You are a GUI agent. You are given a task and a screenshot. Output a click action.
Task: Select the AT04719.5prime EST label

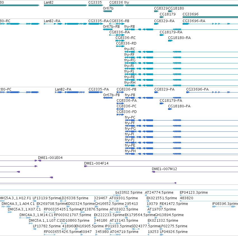[124, 232]
